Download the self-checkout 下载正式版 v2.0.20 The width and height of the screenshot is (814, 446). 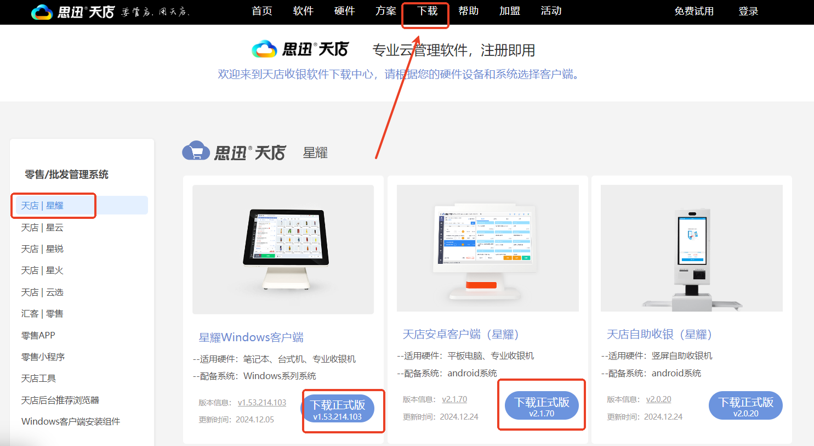click(745, 406)
